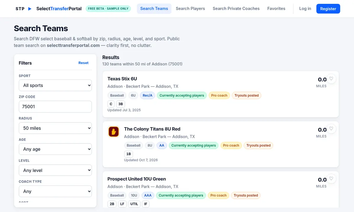Image resolution: width=354 pixels, height=212 pixels.
Task: Click the Updated Oct 7, 2026 text
Action: pos(141,160)
